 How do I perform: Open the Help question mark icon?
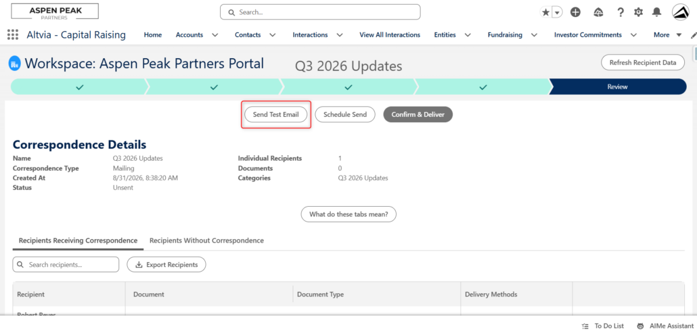(x=621, y=12)
